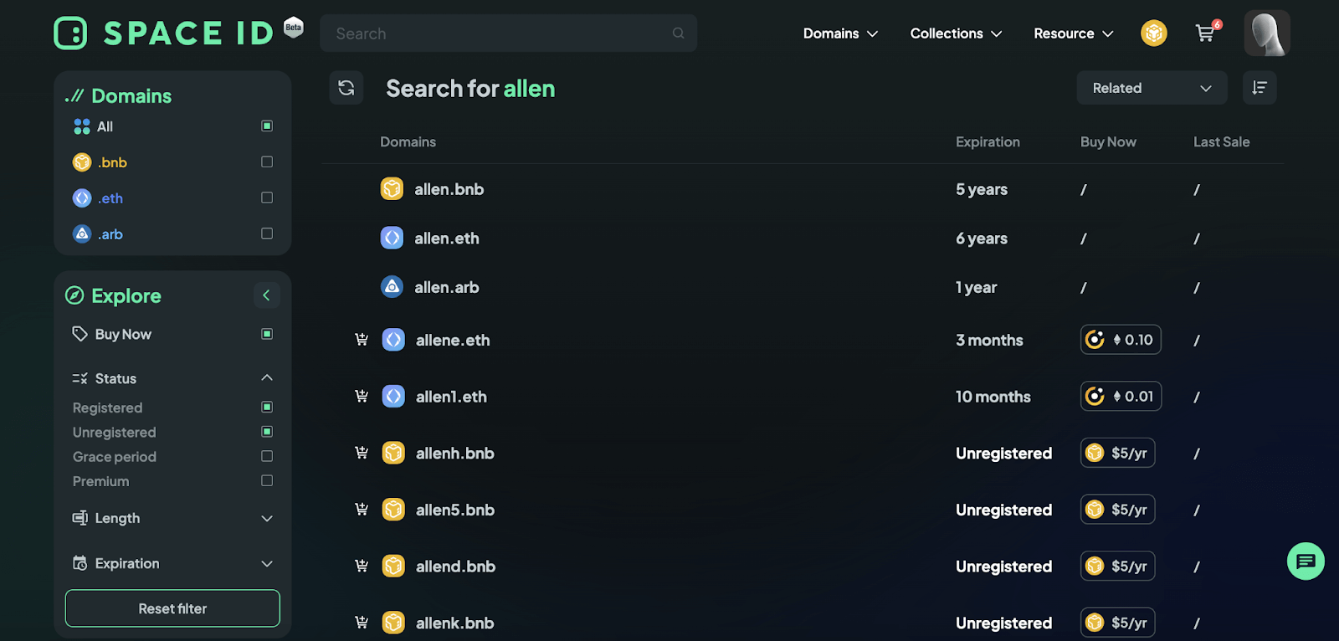
Task: Open the allene.eth domain name
Action: point(453,340)
